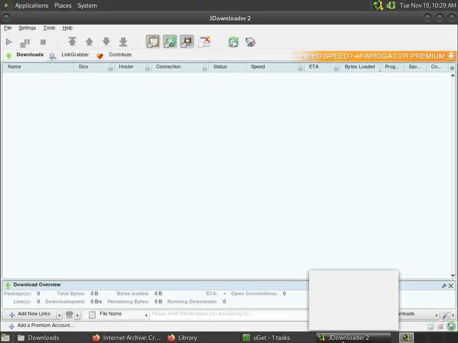Open bottom bar tools settings icon
Image resolution: width=458 pixels, height=343 pixels.
tap(446, 315)
